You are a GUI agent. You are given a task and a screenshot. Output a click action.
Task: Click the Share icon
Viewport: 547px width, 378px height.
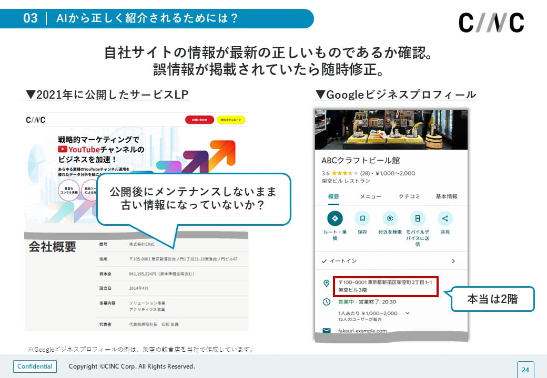pos(445,218)
